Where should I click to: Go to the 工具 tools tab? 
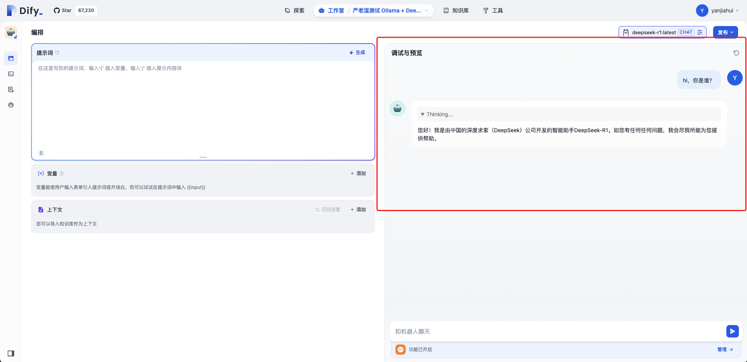[x=493, y=10]
